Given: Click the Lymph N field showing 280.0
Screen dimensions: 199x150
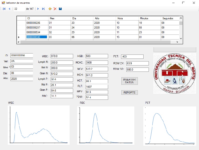Looking at the screenshot, I should pos(62,62).
